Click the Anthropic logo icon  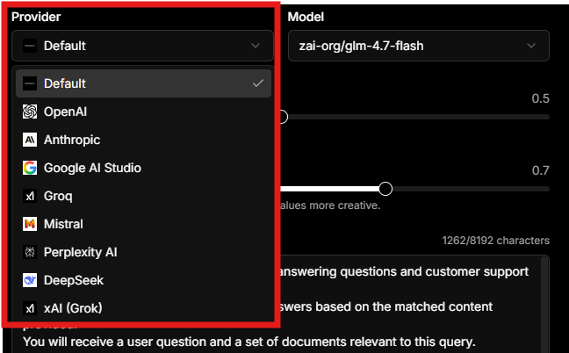(30, 140)
